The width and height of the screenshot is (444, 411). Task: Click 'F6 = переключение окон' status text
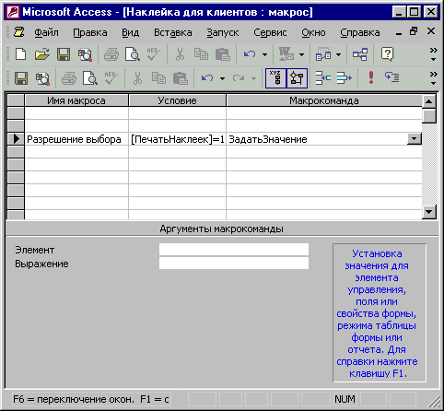tap(74, 399)
